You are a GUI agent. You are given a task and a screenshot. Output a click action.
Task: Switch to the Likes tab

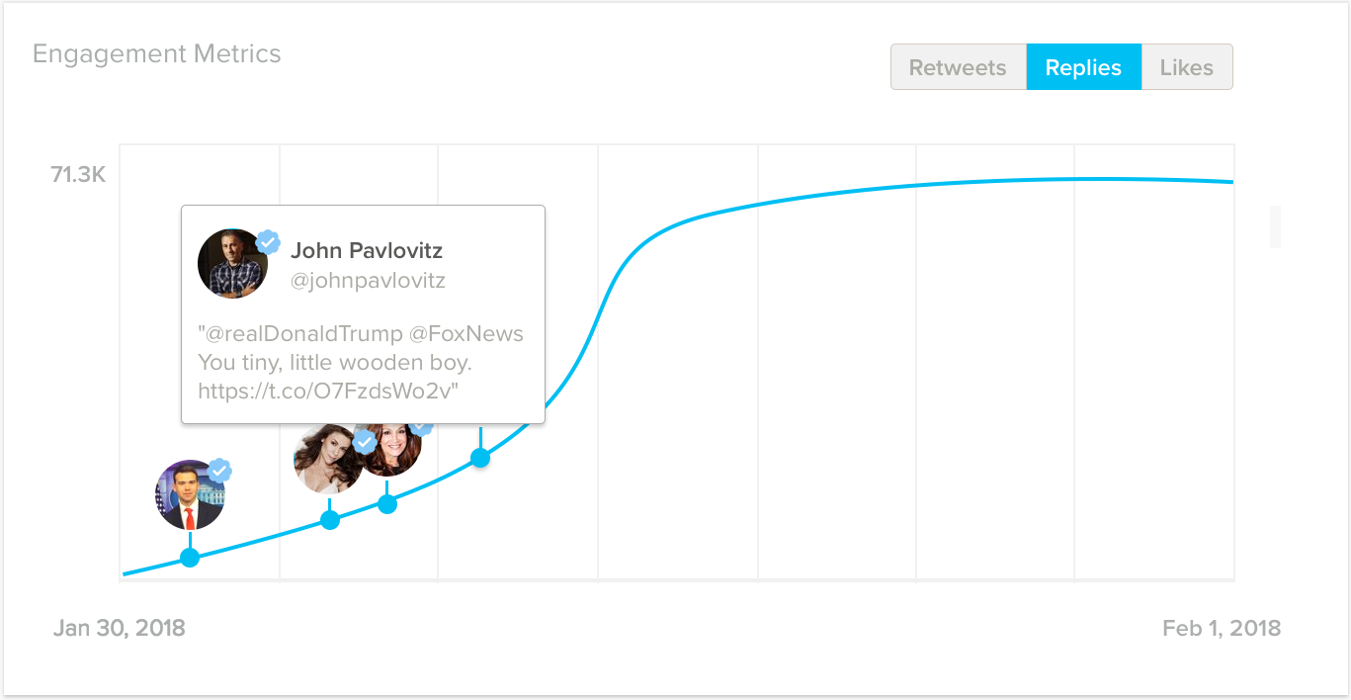[x=1186, y=66]
